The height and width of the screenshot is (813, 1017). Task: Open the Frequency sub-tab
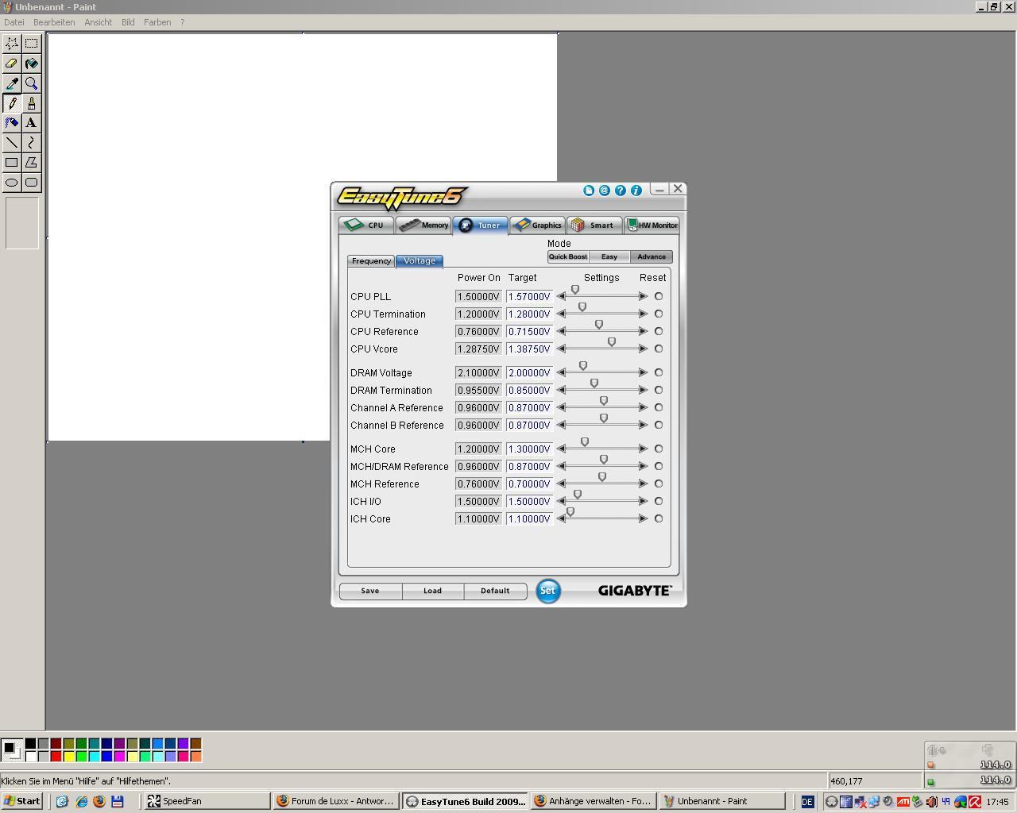coord(371,261)
